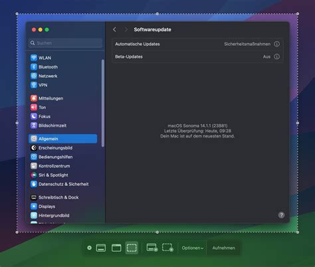Go forward with the right chevron
Image resolution: width=315 pixels, height=267 pixels.
coord(126,29)
